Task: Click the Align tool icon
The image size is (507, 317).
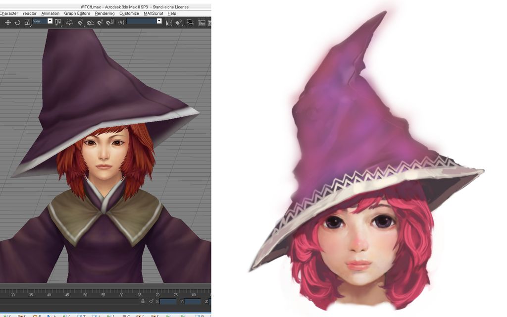Action: tap(179, 22)
